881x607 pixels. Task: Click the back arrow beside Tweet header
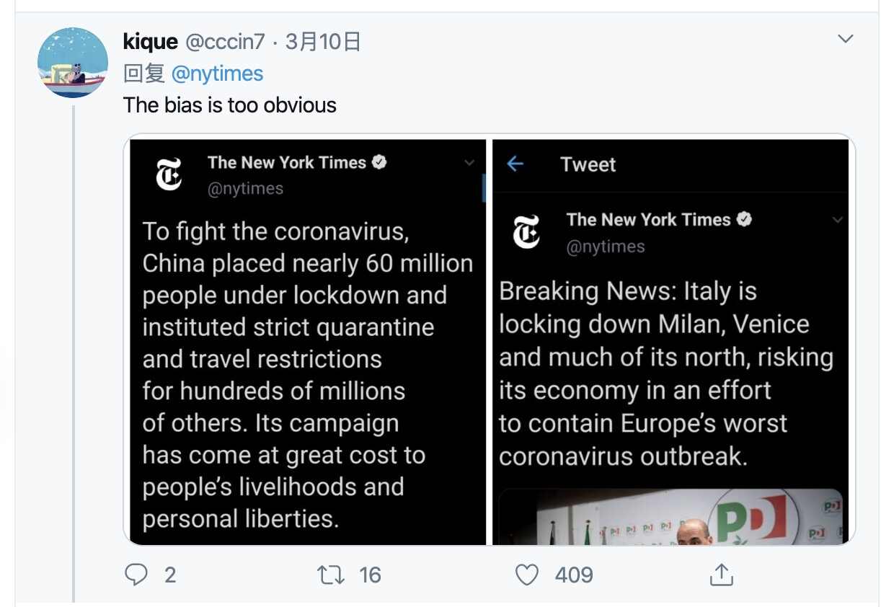[515, 164]
